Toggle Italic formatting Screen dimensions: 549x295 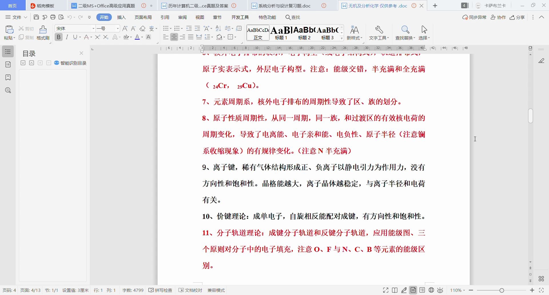[67, 37]
